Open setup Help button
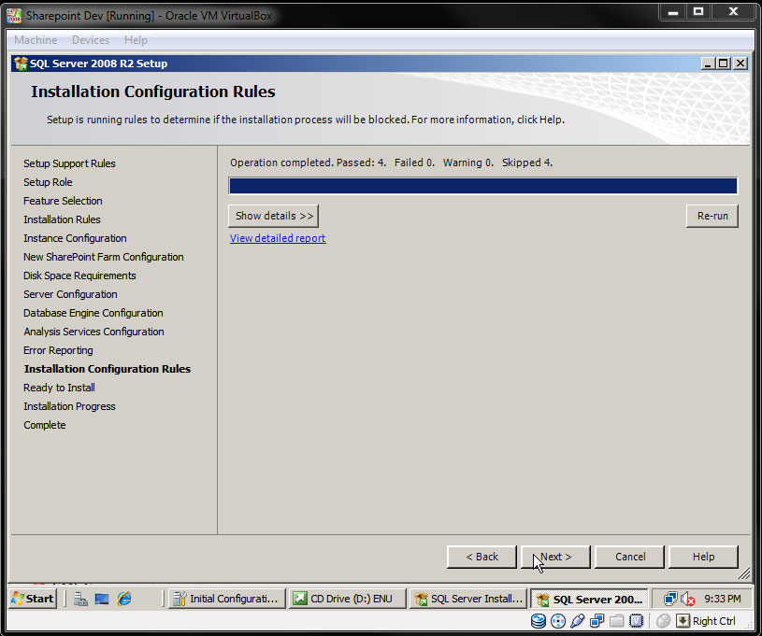Image resolution: width=762 pixels, height=636 pixels. [x=703, y=557]
